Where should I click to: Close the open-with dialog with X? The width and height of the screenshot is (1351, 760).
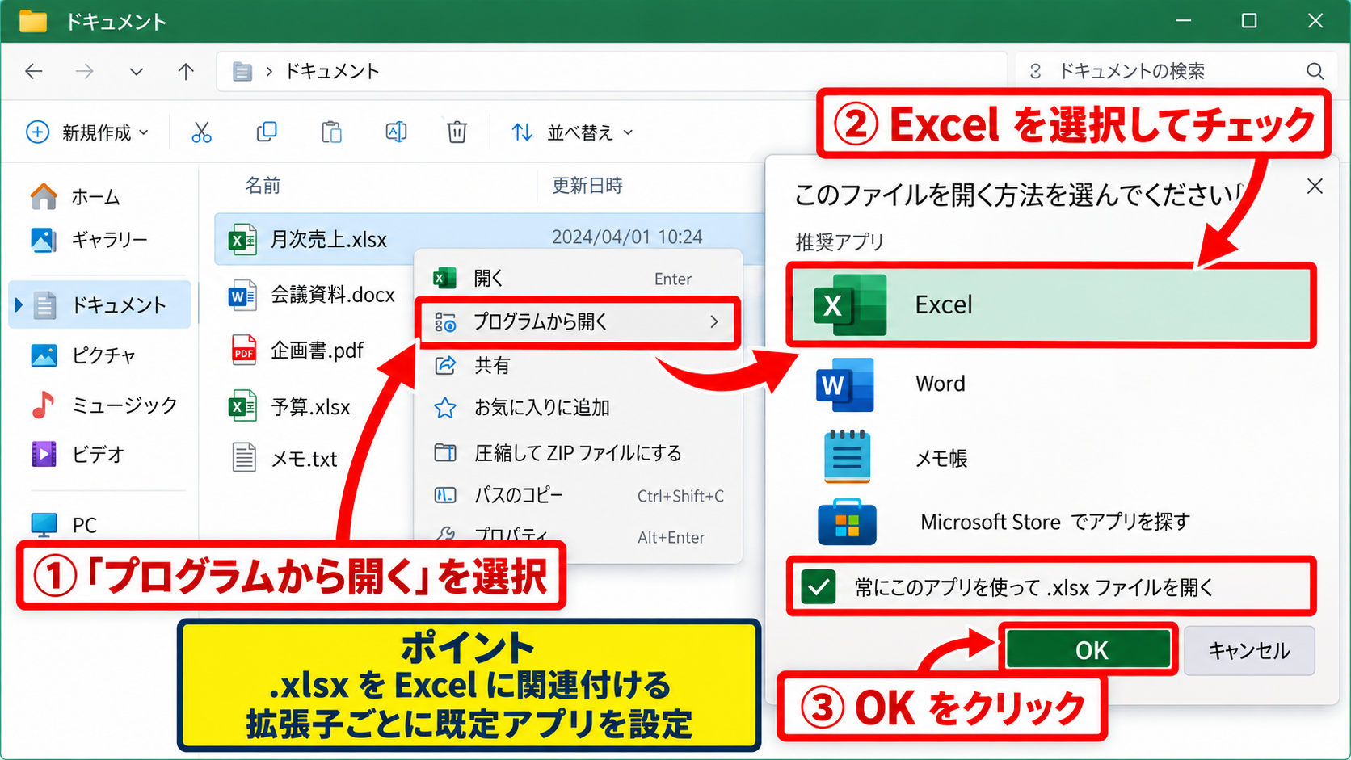[1315, 187]
